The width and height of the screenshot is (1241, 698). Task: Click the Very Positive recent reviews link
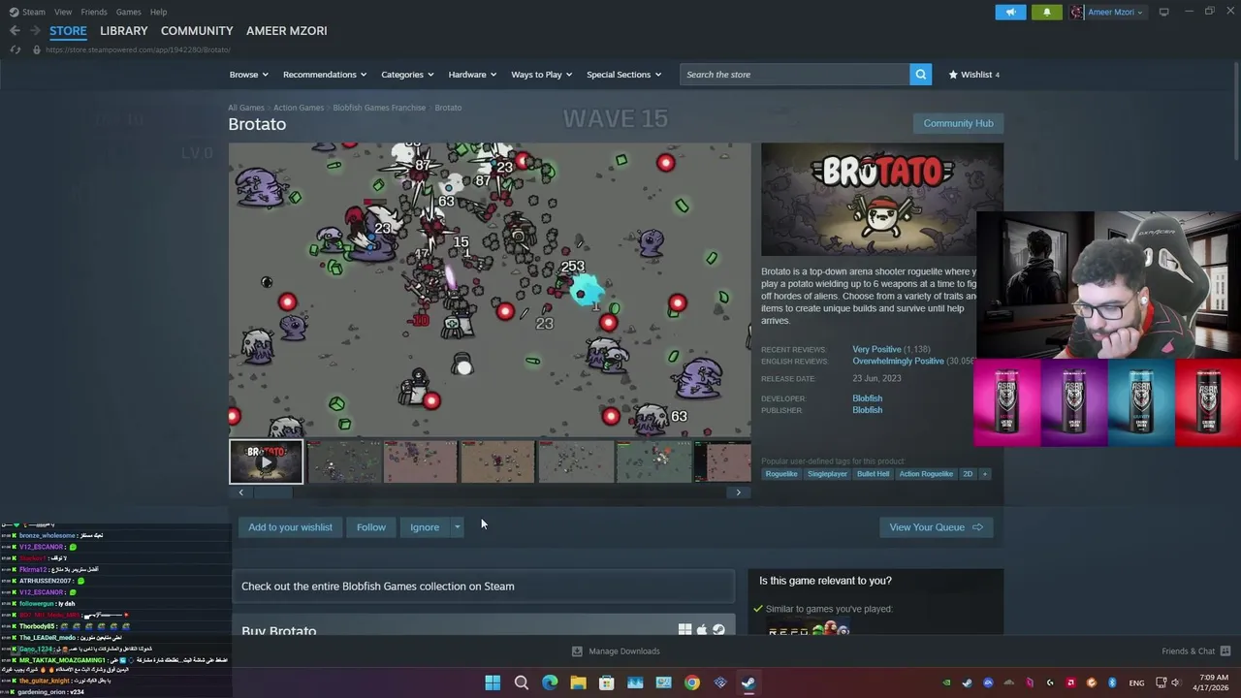pos(876,349)
